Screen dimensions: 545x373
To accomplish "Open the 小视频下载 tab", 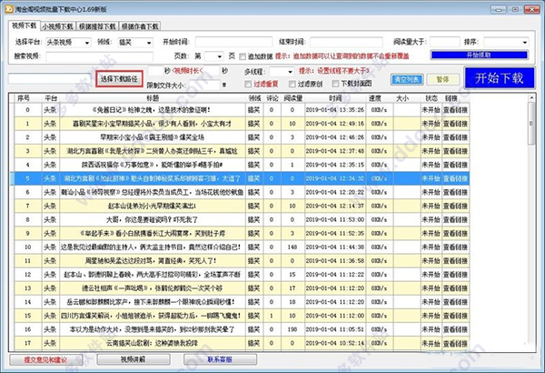I will click(58, 26).
